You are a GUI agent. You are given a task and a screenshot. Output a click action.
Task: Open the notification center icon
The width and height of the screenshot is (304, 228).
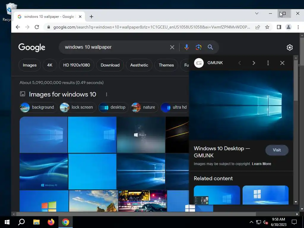coord(294,222)
